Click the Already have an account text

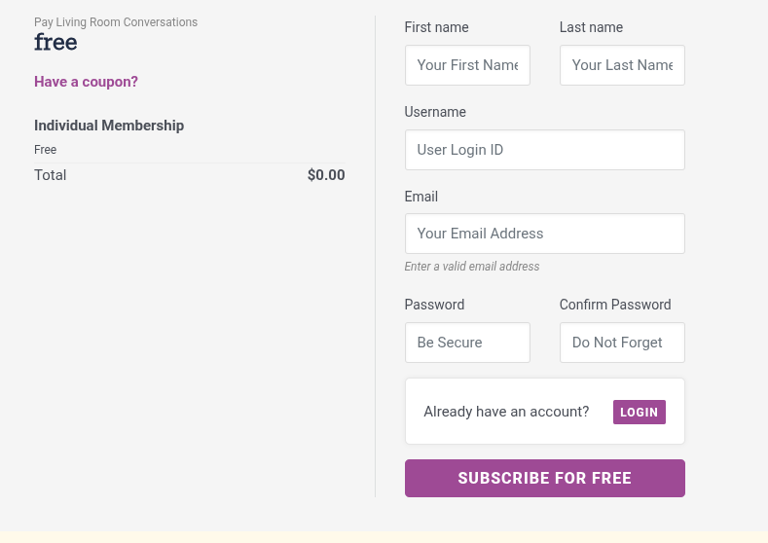pos(506,412)
